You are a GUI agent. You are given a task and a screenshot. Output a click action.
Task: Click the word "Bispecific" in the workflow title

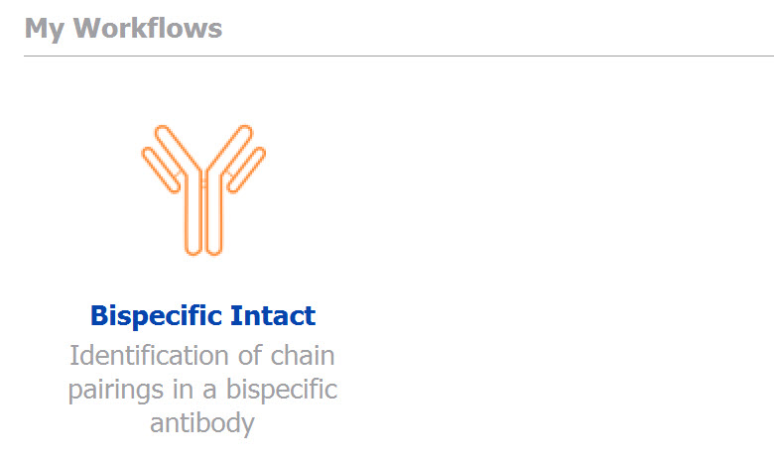point(156,315)
